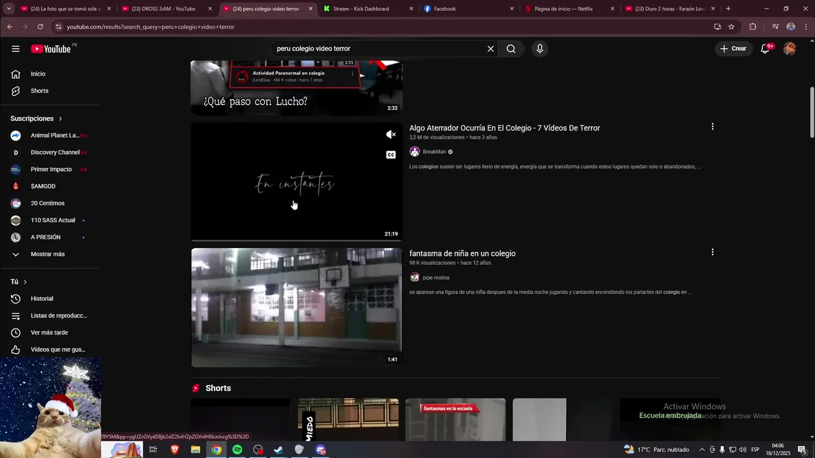Open Primer Impacto subscription
The height and width of the screenshot is (458, 815).
pos(50,169)
